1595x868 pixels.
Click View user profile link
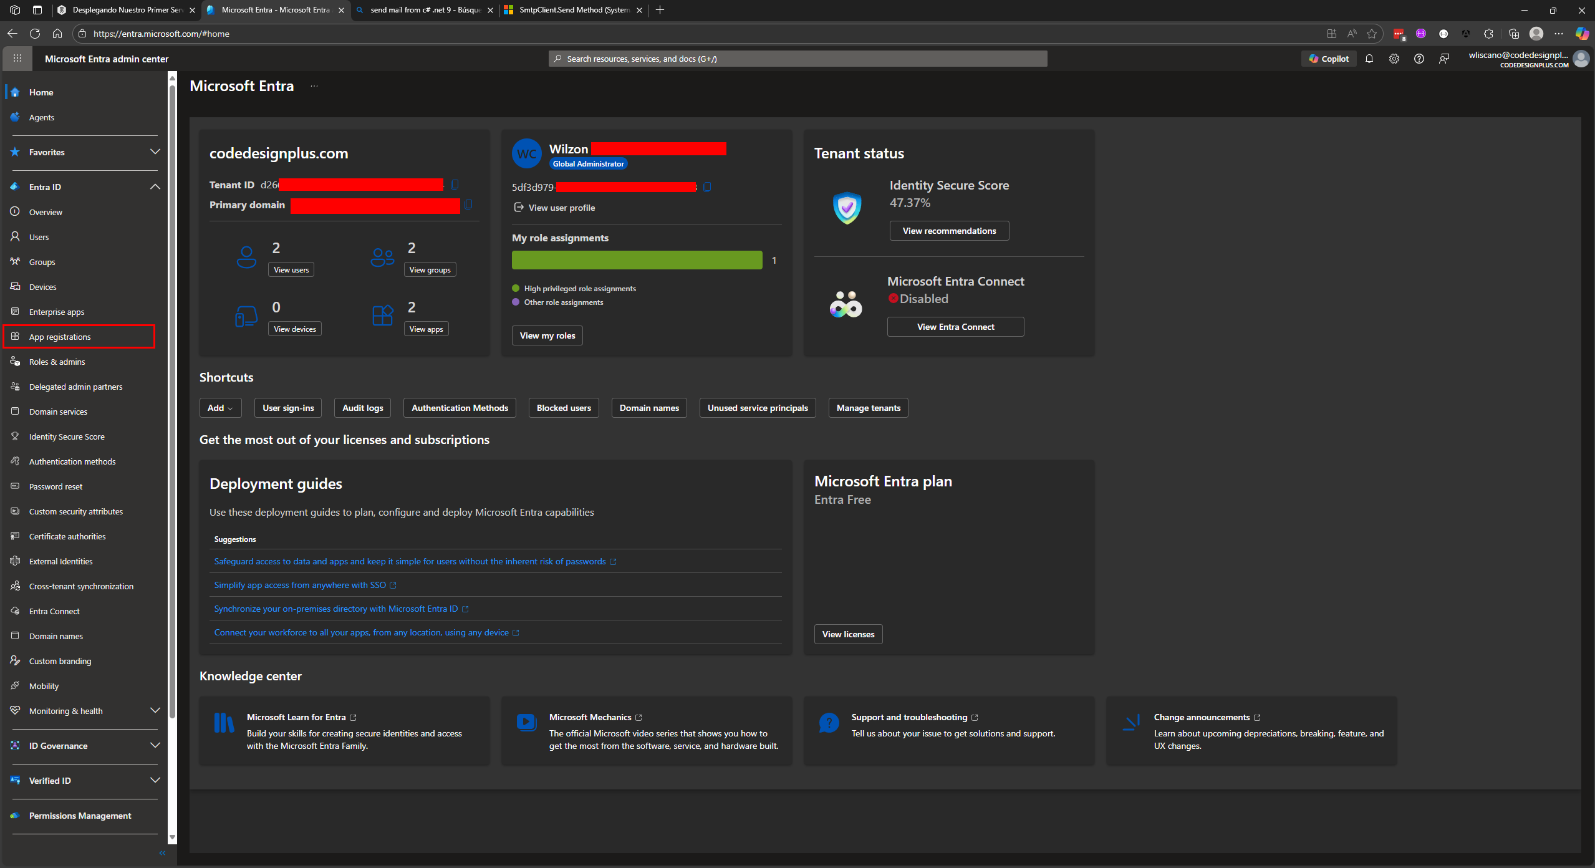click(x=554, y=208)
